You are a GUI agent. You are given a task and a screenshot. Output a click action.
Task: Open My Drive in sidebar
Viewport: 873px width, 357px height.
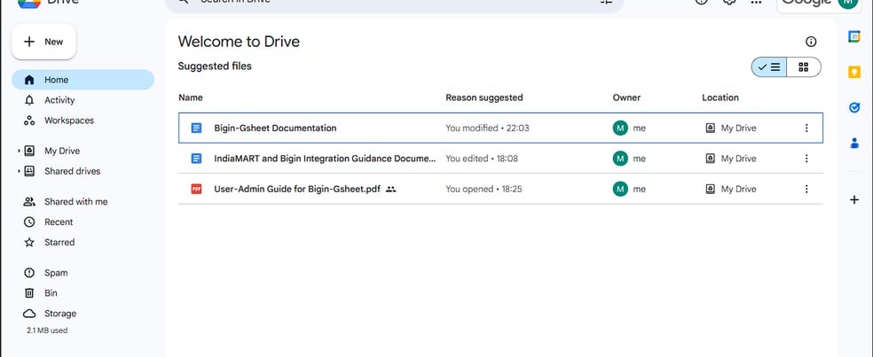62,151
